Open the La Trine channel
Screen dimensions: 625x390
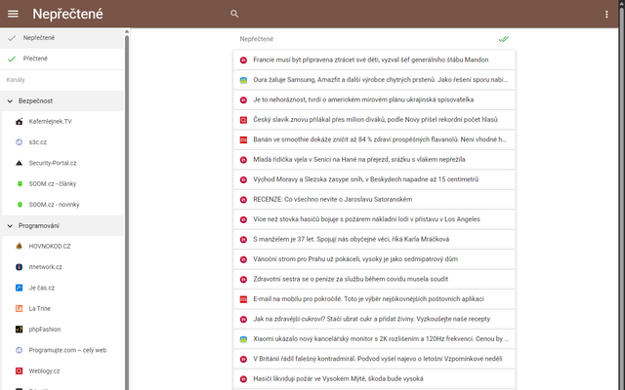pos(62,308)
